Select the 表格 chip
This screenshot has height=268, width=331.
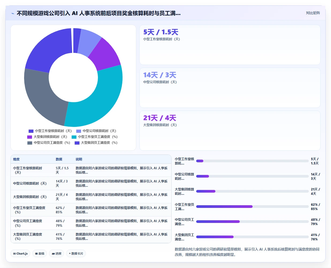click(40, 254)
